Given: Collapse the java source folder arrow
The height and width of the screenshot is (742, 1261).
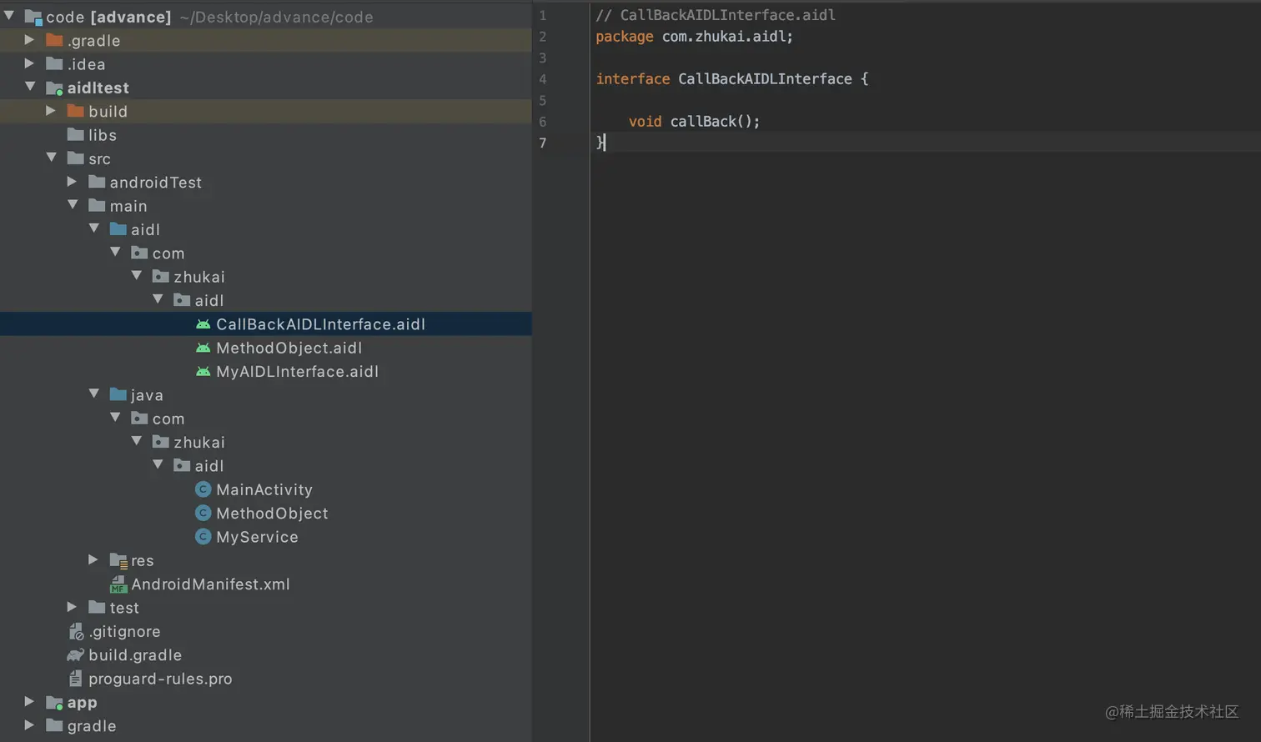Looking at the screenshot, I should 94,394.
